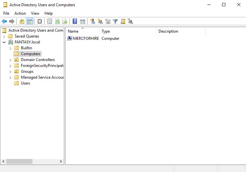
Task: Click the Refresh toolbar icon
Action: 57,22
